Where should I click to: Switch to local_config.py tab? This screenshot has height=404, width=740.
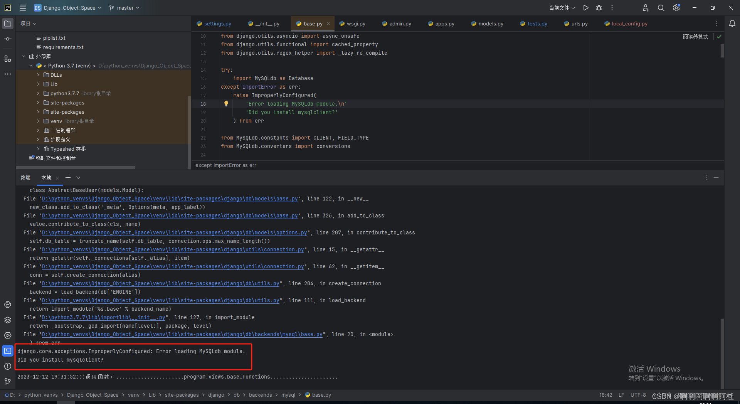tap(626, 24)
